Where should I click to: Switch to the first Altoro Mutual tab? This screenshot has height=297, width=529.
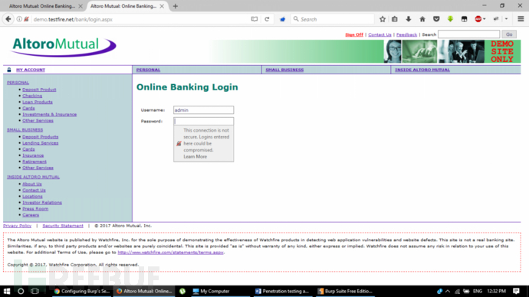42,6
